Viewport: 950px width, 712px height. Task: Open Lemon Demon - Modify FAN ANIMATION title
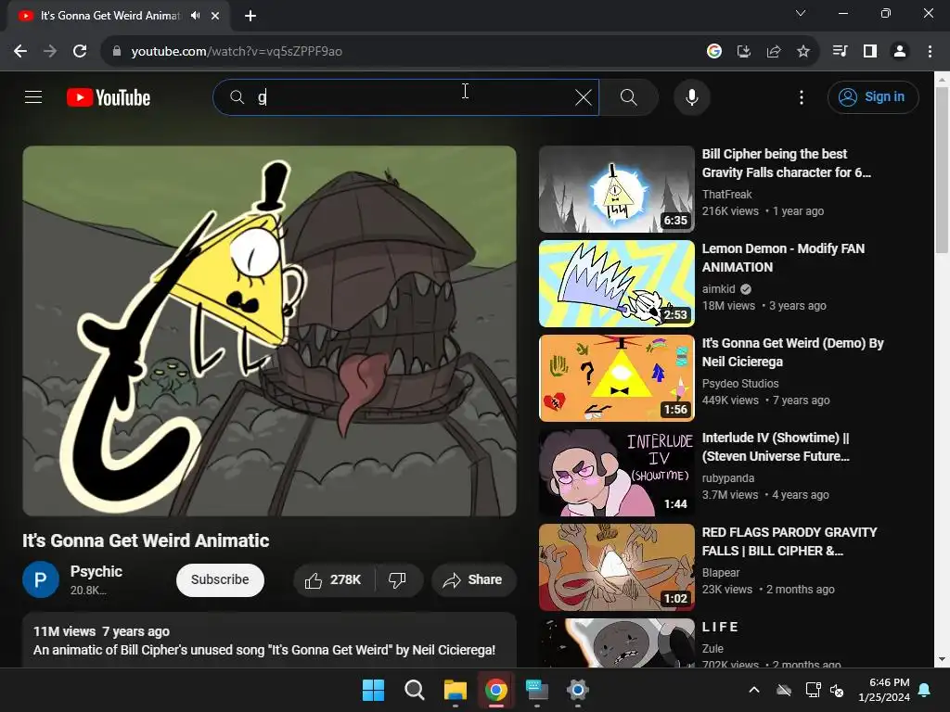point(783,258)
